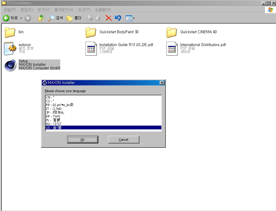Click the bin folder name

click(21, 32)
